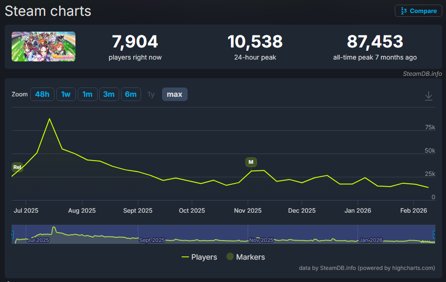Click the 25k y-axis label
The width and height of the screenshot is (446, 282).
[x=430, y=174]
